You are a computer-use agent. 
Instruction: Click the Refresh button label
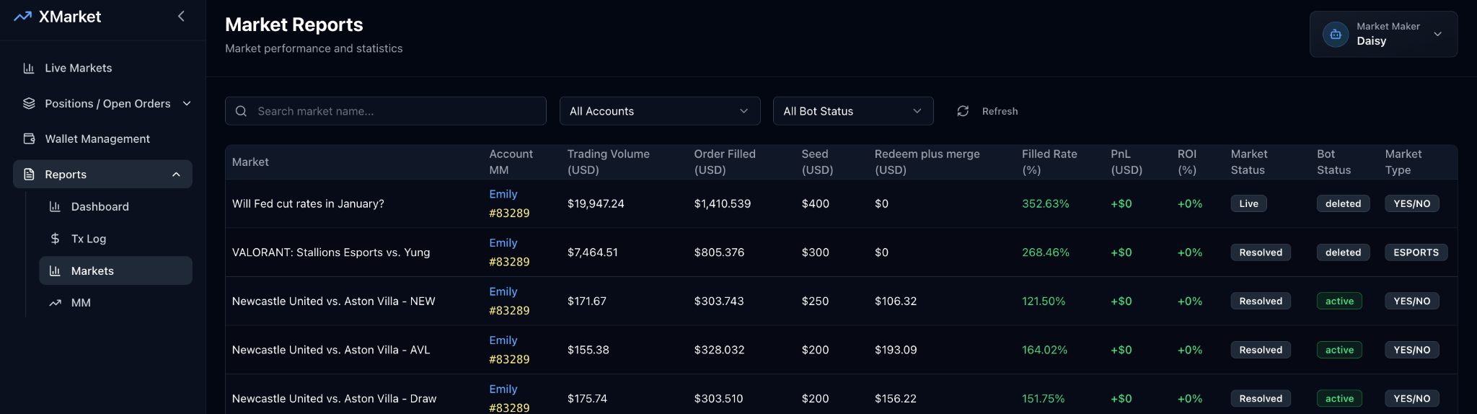coord(1000,111)
